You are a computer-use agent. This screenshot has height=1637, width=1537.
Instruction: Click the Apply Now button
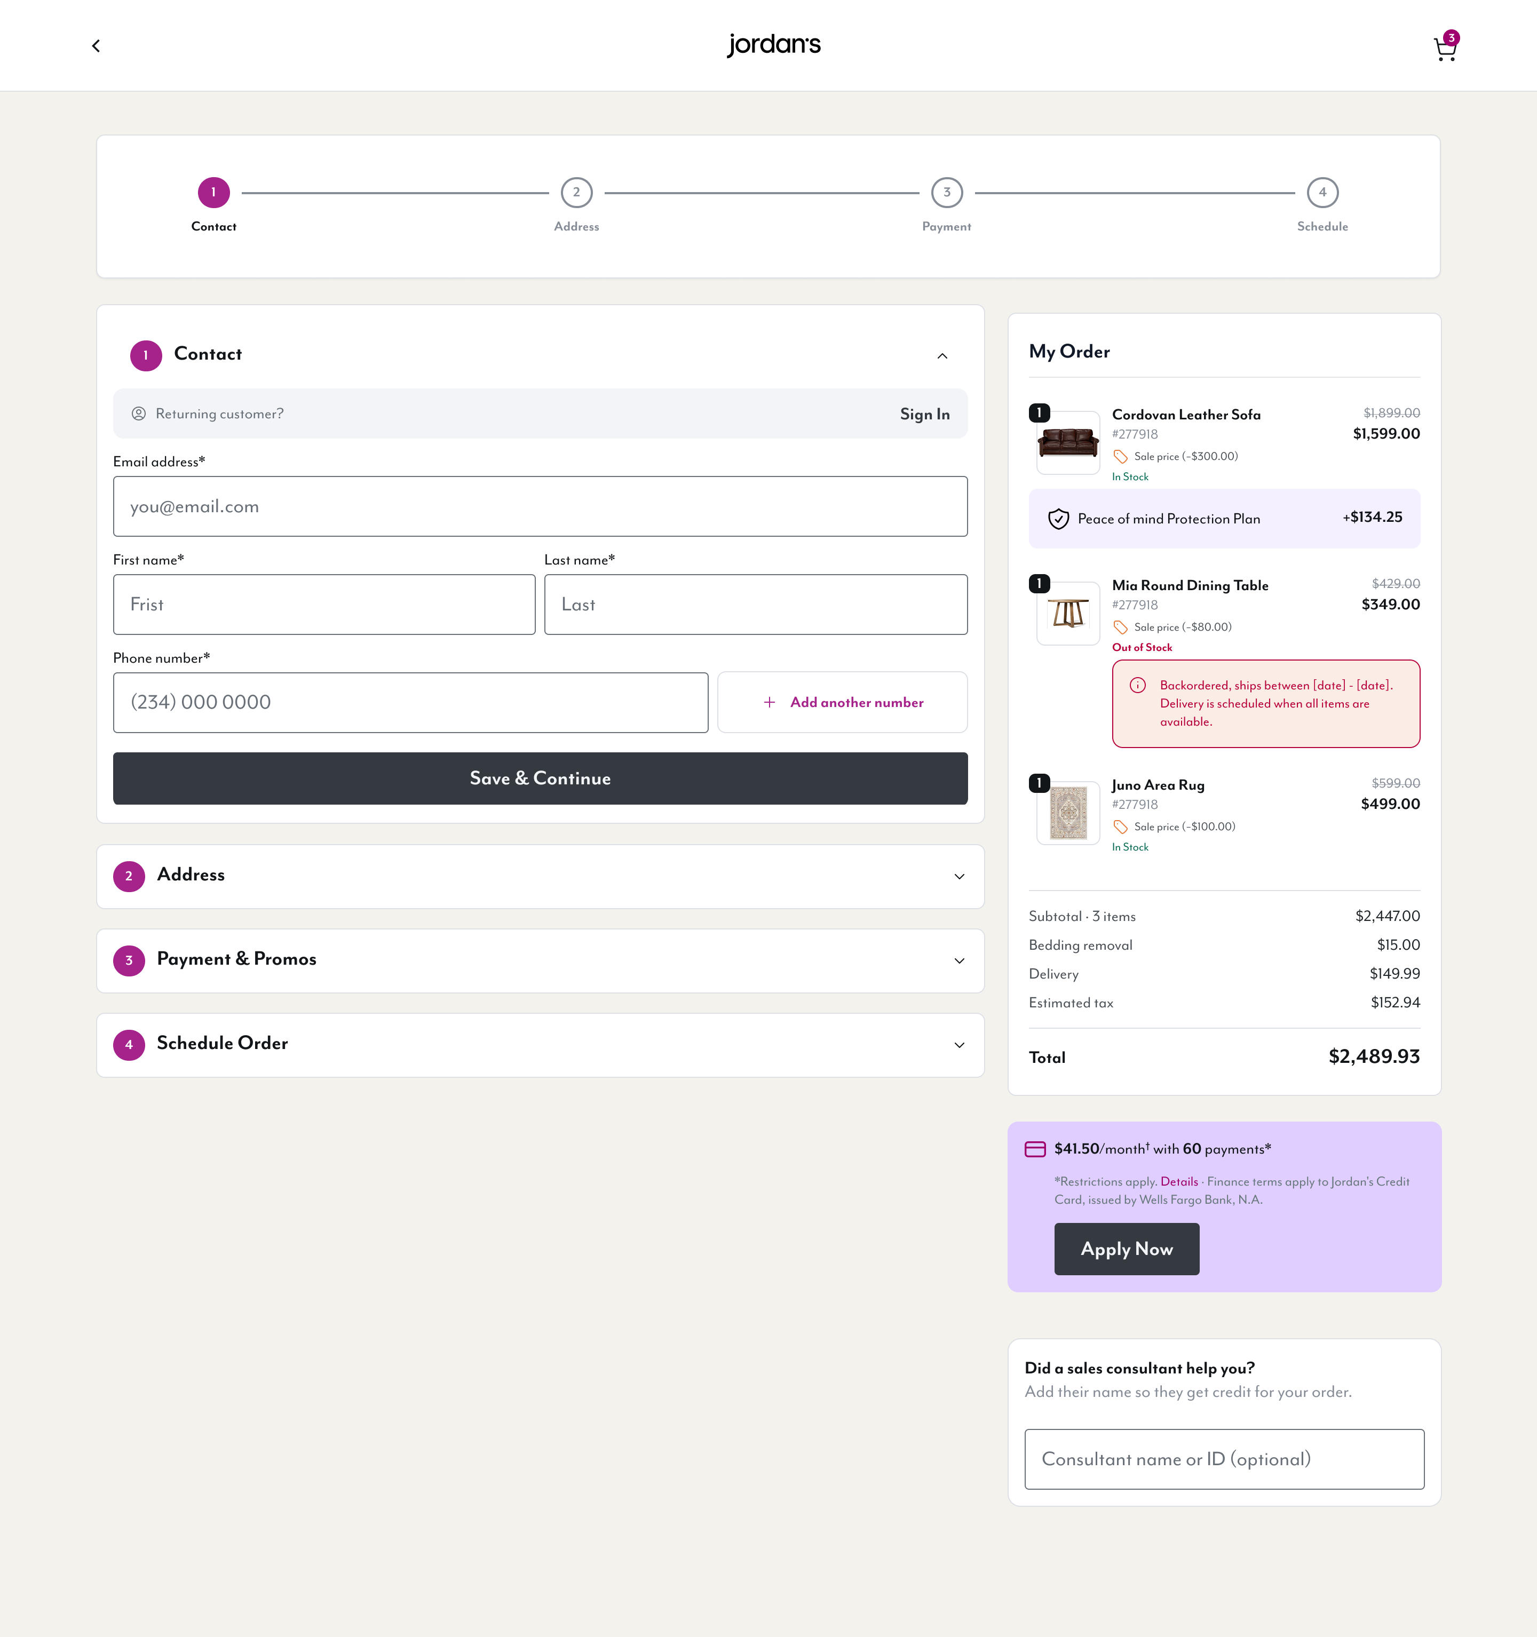click(x=1127, y=1249)
